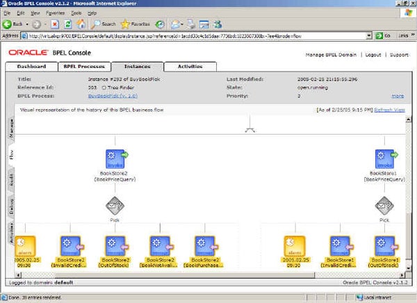Click the Support link
Screen dimensions: 417x303
[x=399, y=54]
